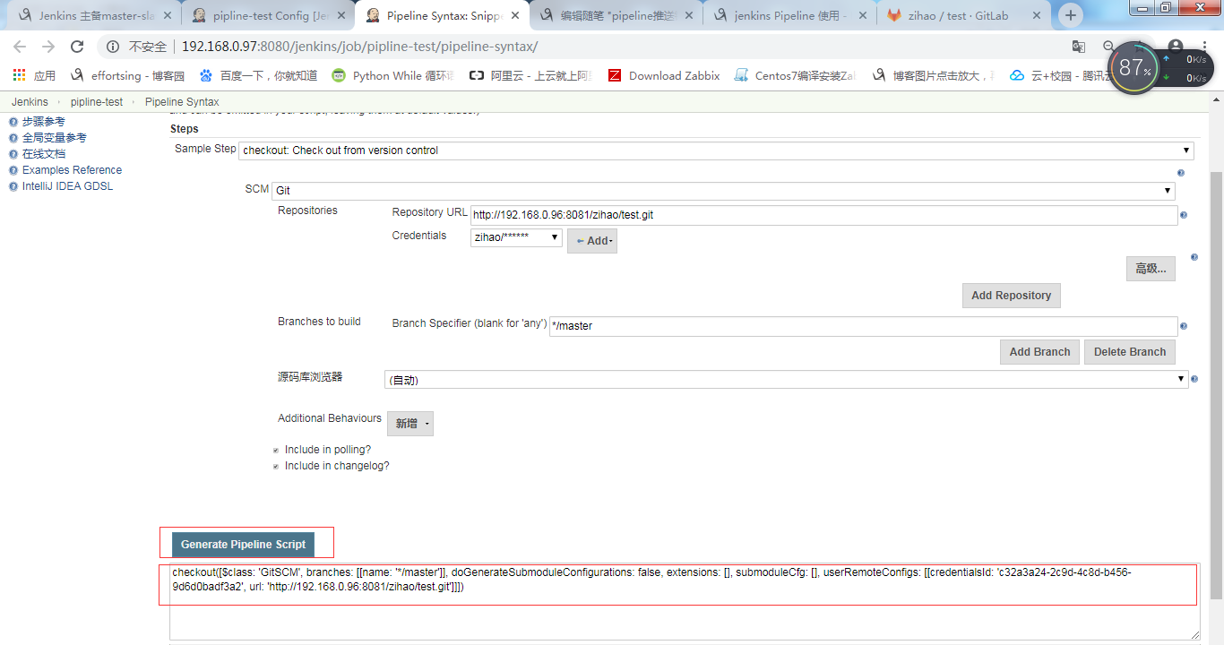Click the browser address bar URL
This screenshot has width=1224, height=645.
(x=359, y=47)
